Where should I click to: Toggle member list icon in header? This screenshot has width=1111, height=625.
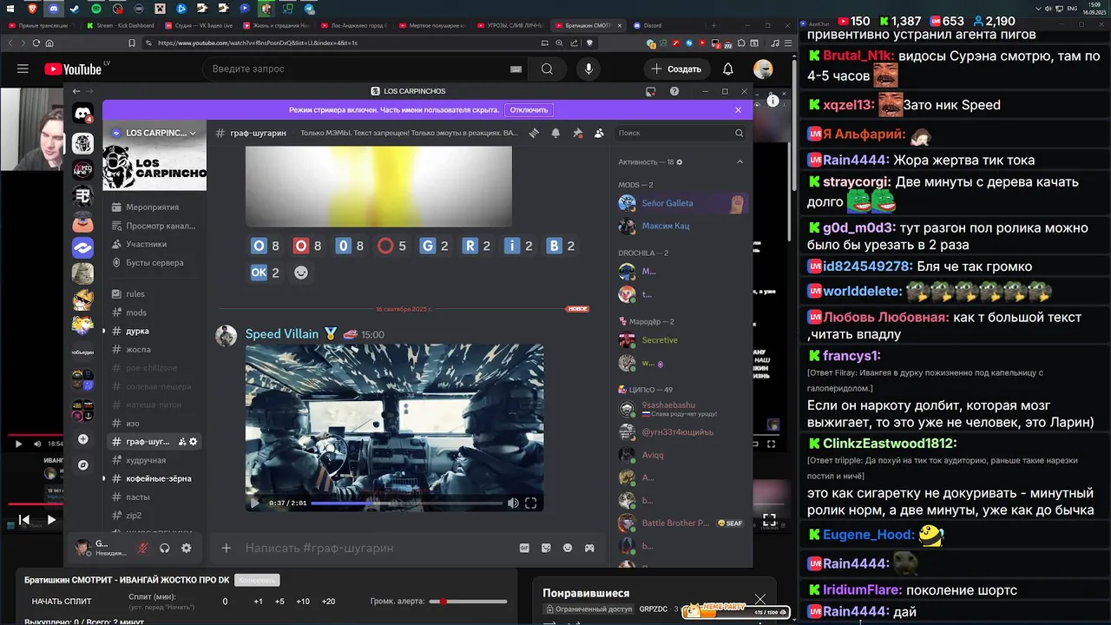599,133
